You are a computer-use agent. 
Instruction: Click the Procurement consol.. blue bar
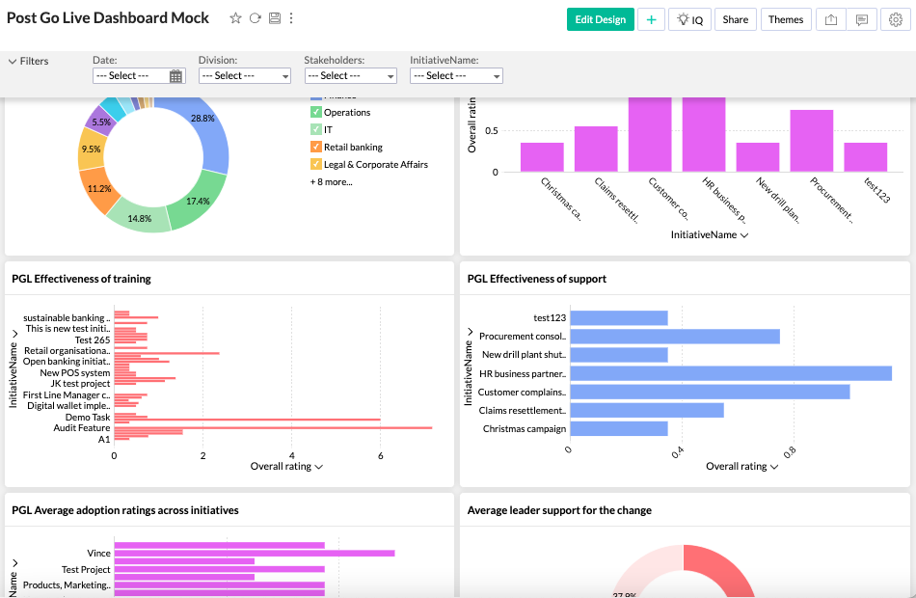[675, 336]
